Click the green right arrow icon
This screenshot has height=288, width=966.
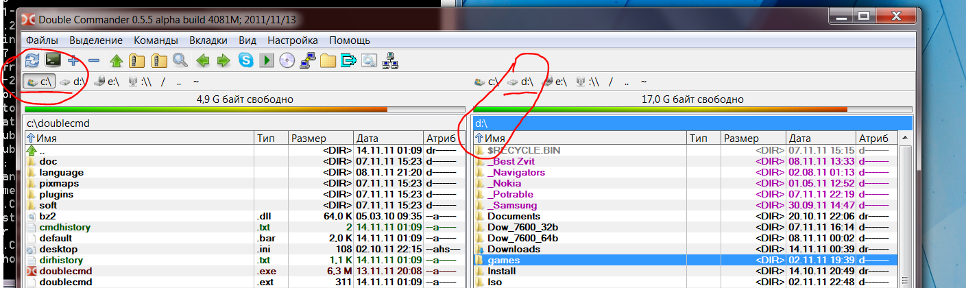(224, 60)
